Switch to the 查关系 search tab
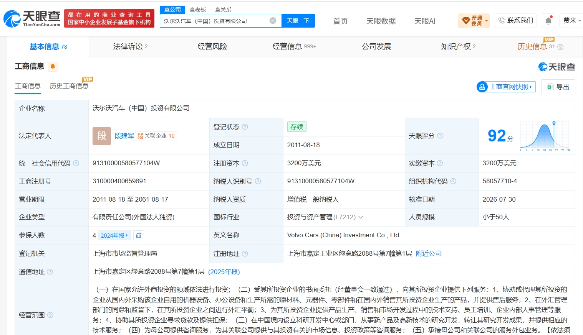 click(x=223, y=10)
